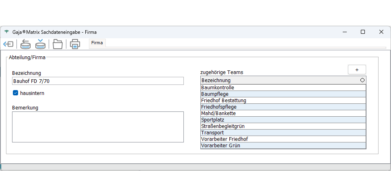Toggle the hausintern checkbox
Viewport: 391px width, 171px height.
(16, 93)
